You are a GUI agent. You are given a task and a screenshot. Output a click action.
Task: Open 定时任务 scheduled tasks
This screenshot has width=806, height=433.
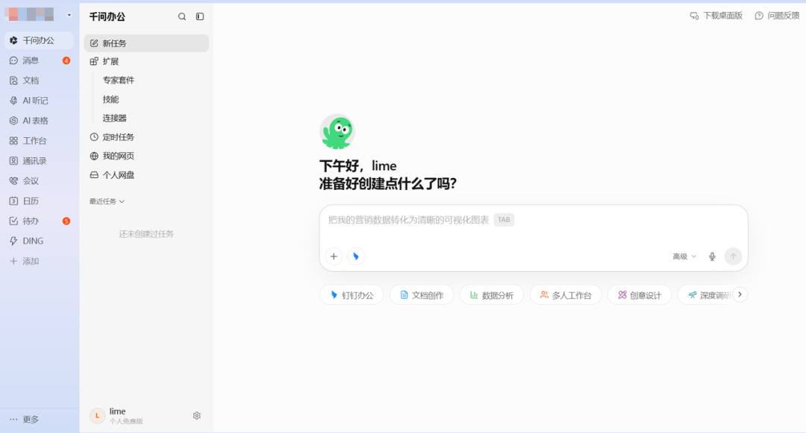click(x=146, y=137)
